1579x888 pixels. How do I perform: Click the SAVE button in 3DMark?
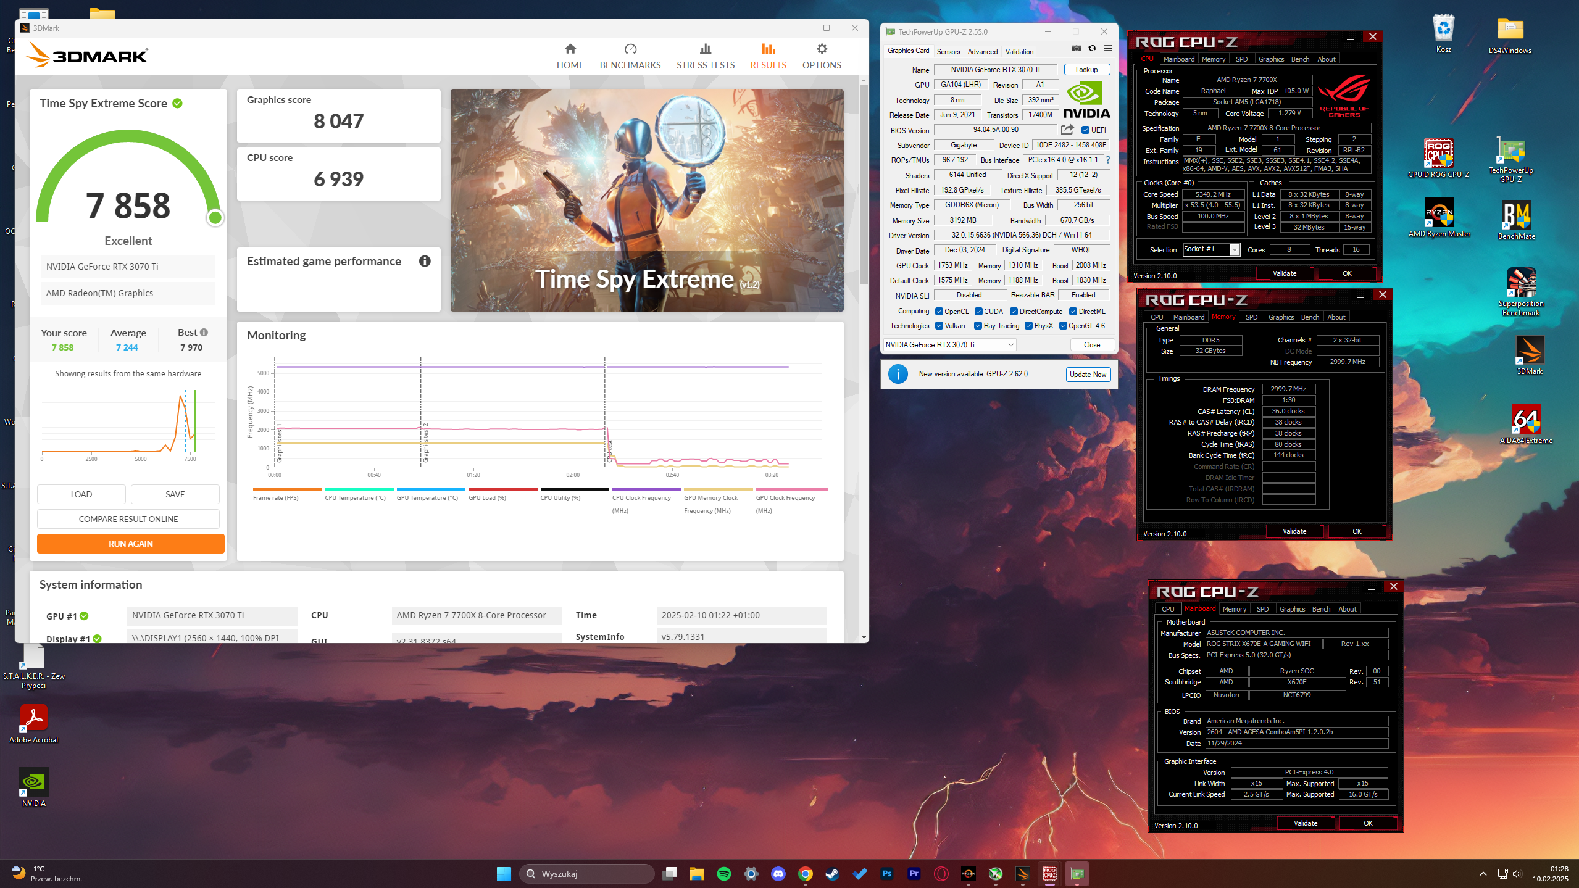[x=175, y=494]
